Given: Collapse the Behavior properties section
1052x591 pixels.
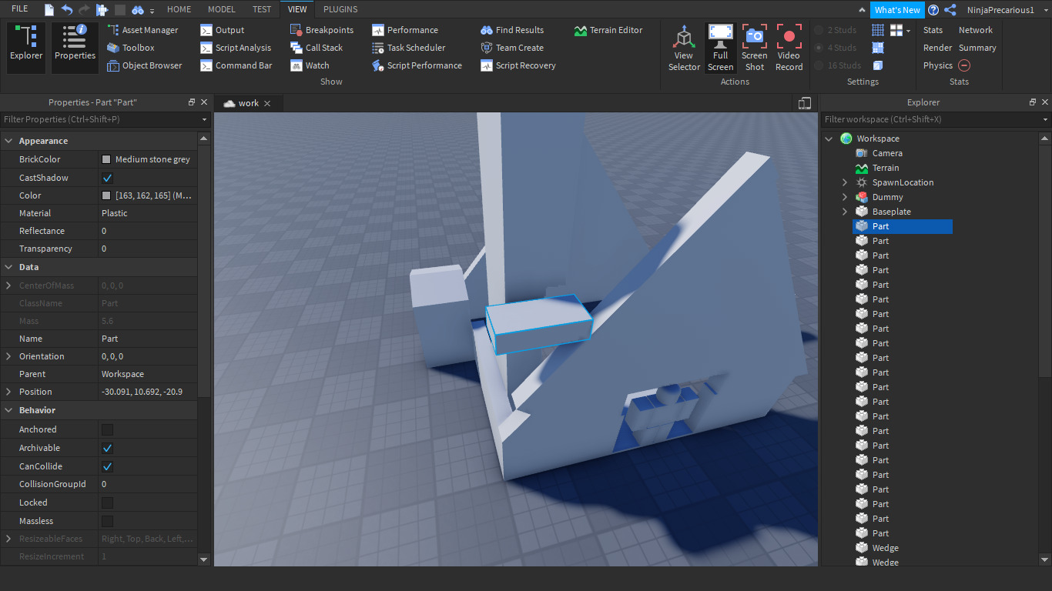Looking at the screenshot, I should [x=8, y=410].
